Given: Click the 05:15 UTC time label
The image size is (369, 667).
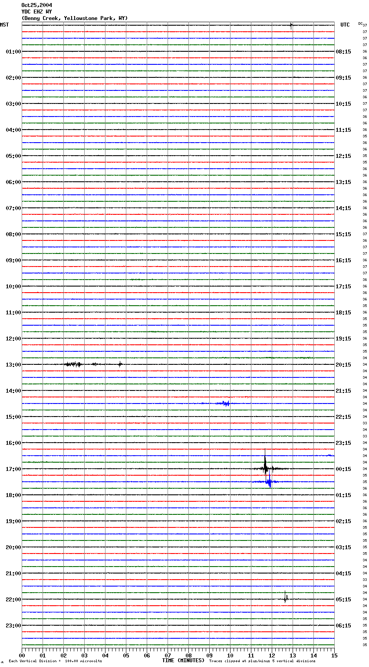Looking at the screenshot, I should coord(343,600).
